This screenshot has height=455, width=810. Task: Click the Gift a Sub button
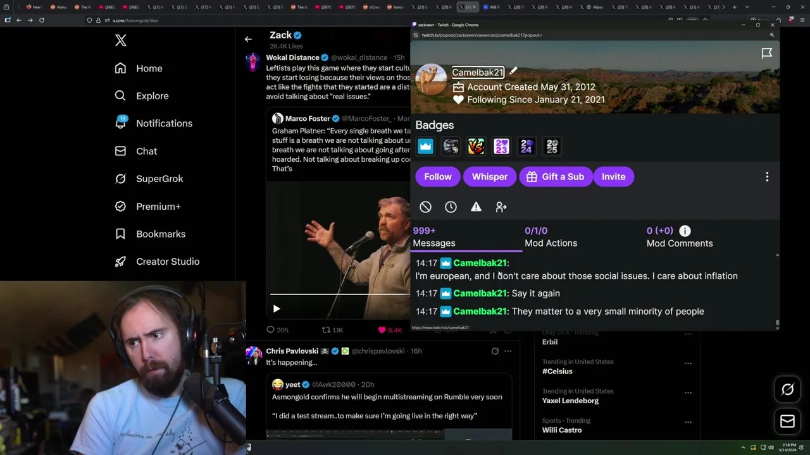point(556,177)
